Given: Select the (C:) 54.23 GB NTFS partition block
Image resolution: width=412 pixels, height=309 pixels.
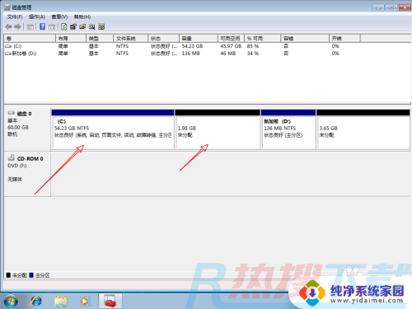Looking at the screenshot, I should 113,129.
